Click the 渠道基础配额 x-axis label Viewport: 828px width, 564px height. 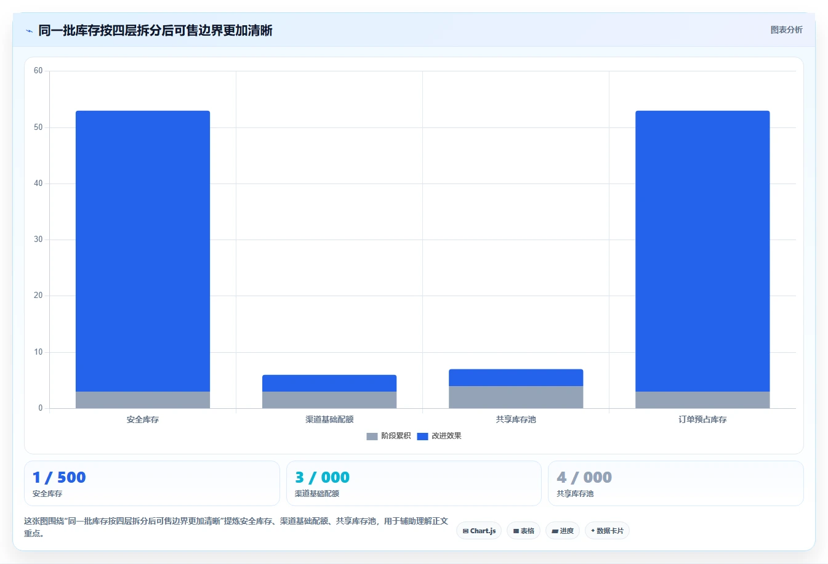coord(329,419)
